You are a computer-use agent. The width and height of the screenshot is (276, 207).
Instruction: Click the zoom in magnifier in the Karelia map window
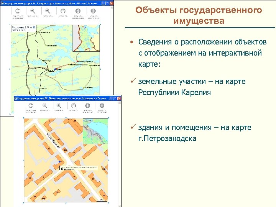(48, 11)
